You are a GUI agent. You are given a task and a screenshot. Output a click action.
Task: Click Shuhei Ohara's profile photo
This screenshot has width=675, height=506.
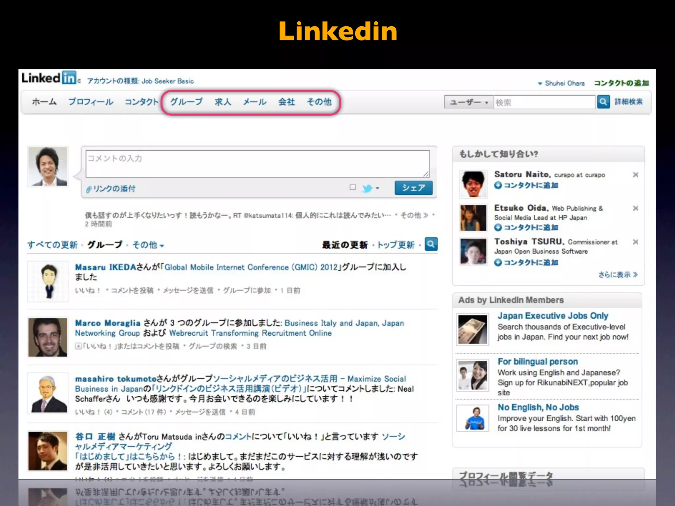pyautogui.click(x=48, y=166)
